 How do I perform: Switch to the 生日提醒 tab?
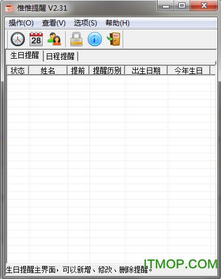[x=25, y=55]
